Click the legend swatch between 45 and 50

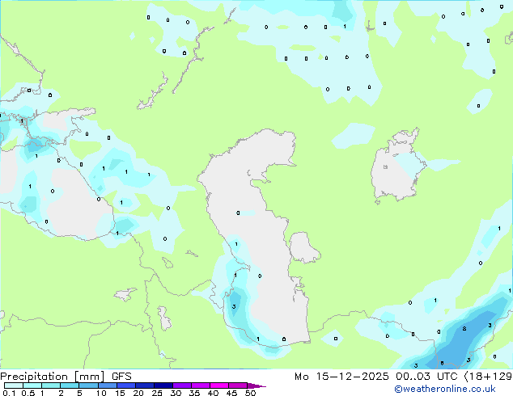[x=238, y=385]
